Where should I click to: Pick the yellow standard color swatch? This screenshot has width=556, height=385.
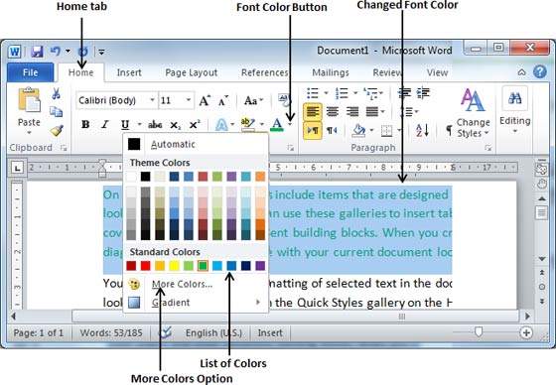pyautogui.click(x=174, y=266)
